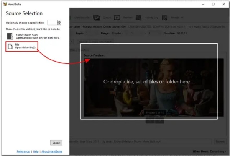Click the HandBrake logo in title bar

point(4,4)
